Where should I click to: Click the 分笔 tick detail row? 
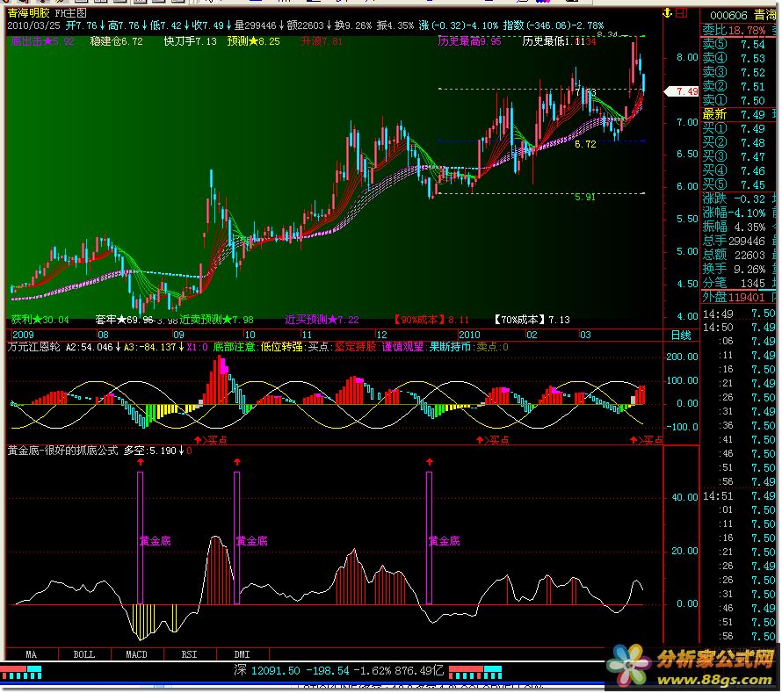tap(714, 283)
